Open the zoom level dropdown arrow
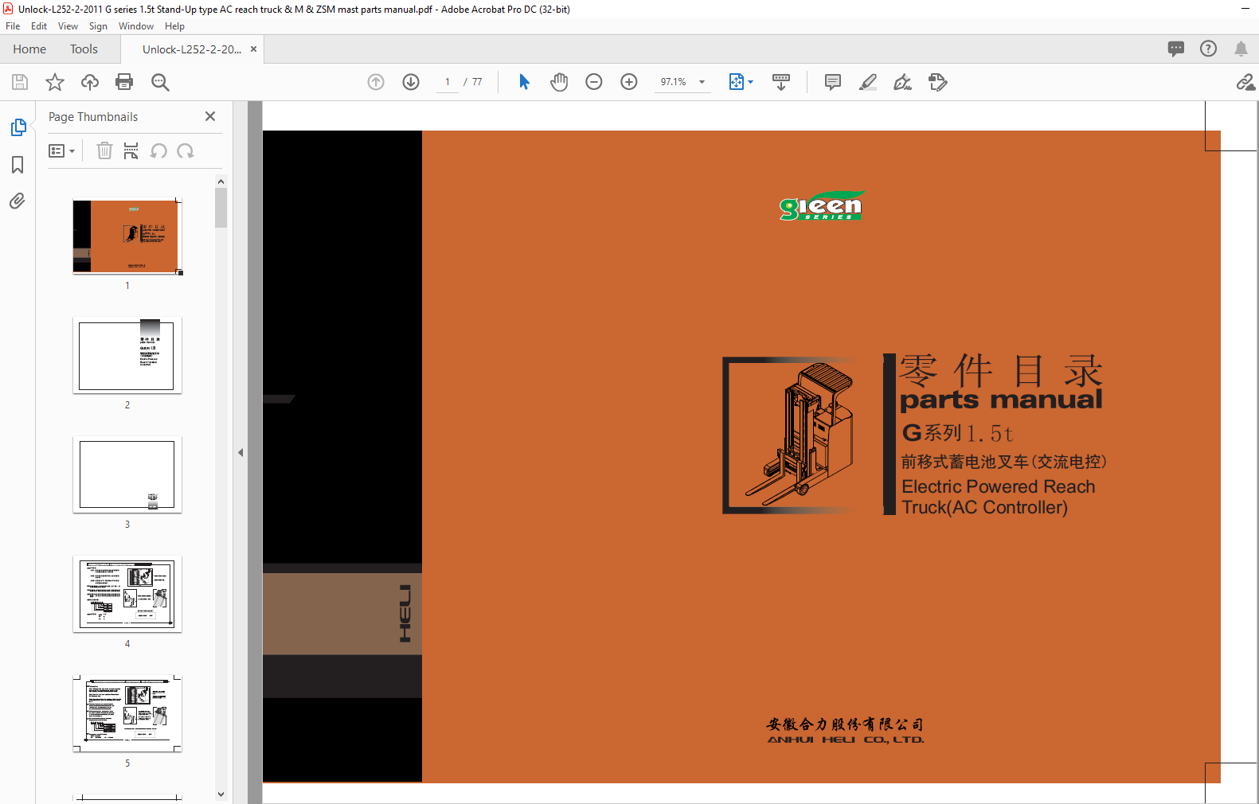The height and width of the screenshot is (804, 1259). pos(702,82)
